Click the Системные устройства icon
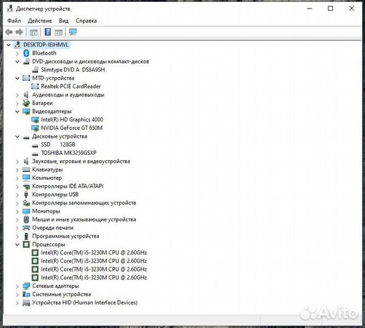365x328 pixels. click(26, 294)
